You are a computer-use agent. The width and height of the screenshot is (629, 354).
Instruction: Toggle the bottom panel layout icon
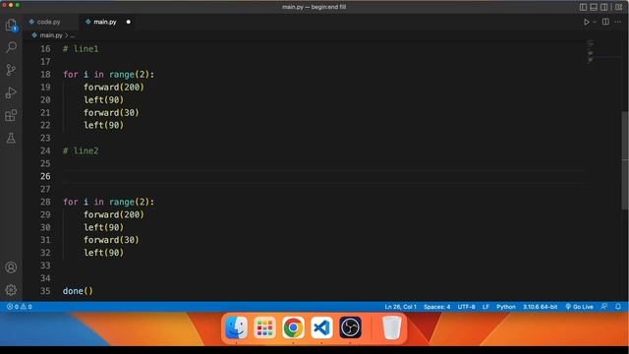(594, 7)
